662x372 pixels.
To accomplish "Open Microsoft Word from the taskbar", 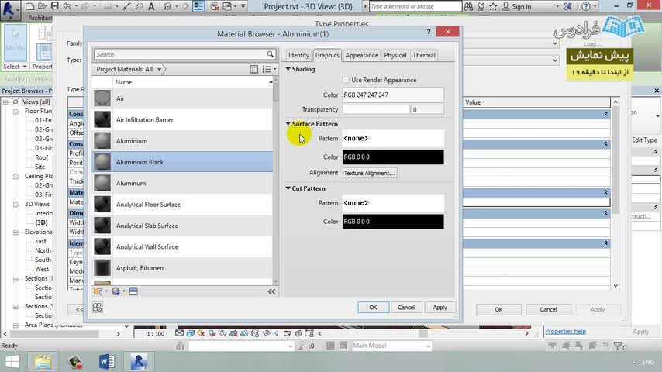I will (107, 362).
